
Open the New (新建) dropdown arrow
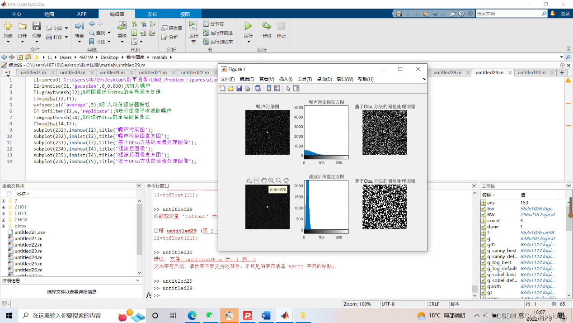tap(8, 42)
